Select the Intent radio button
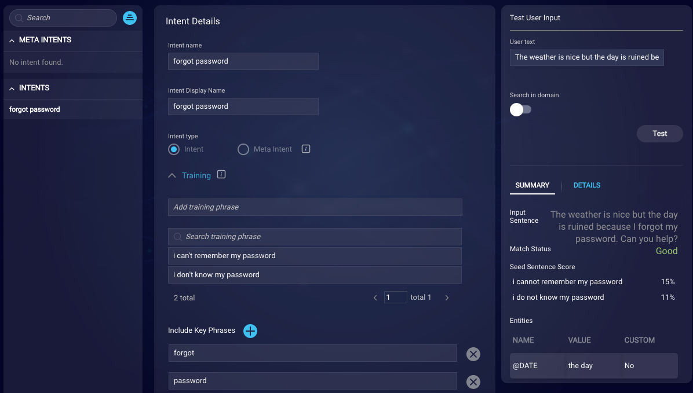The width and height of the screenshot is (693, 393). 174,149
